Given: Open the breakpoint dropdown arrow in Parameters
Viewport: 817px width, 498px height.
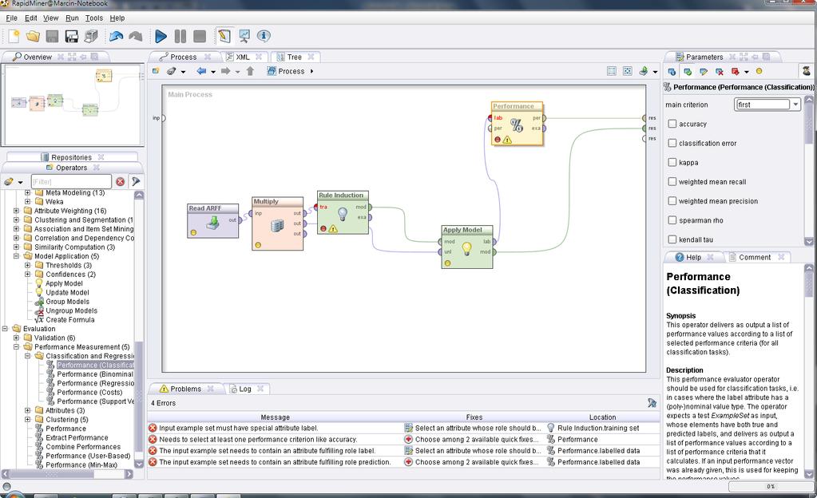Looking at the screenshot, I should coord(746,72).
